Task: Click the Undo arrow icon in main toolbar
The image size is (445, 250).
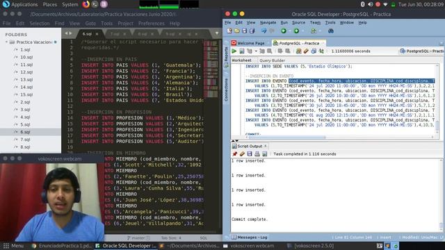Action: 264,31
